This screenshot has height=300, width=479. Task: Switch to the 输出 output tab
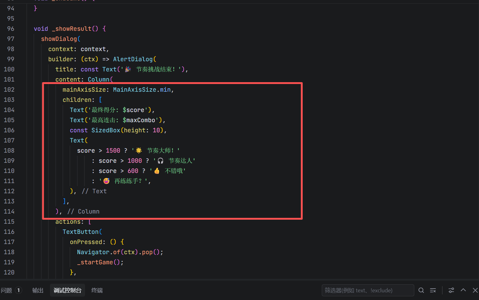click(38, 290)
